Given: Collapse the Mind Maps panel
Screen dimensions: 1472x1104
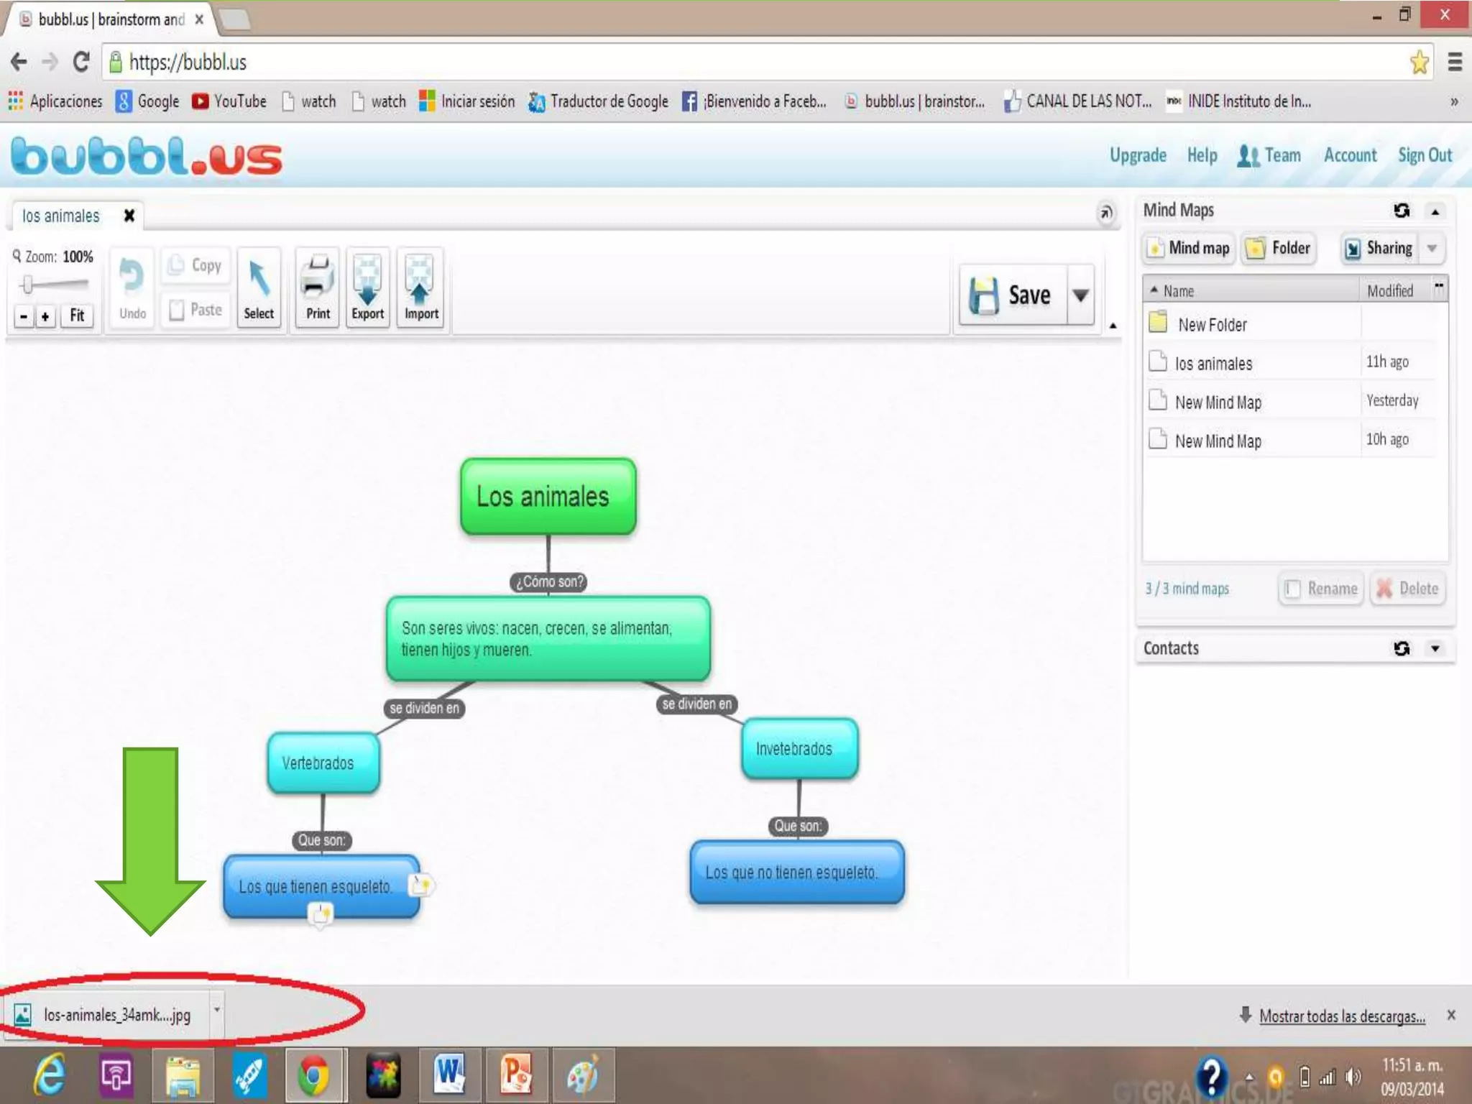Looking at the screenshot, I should (1435, 211).
